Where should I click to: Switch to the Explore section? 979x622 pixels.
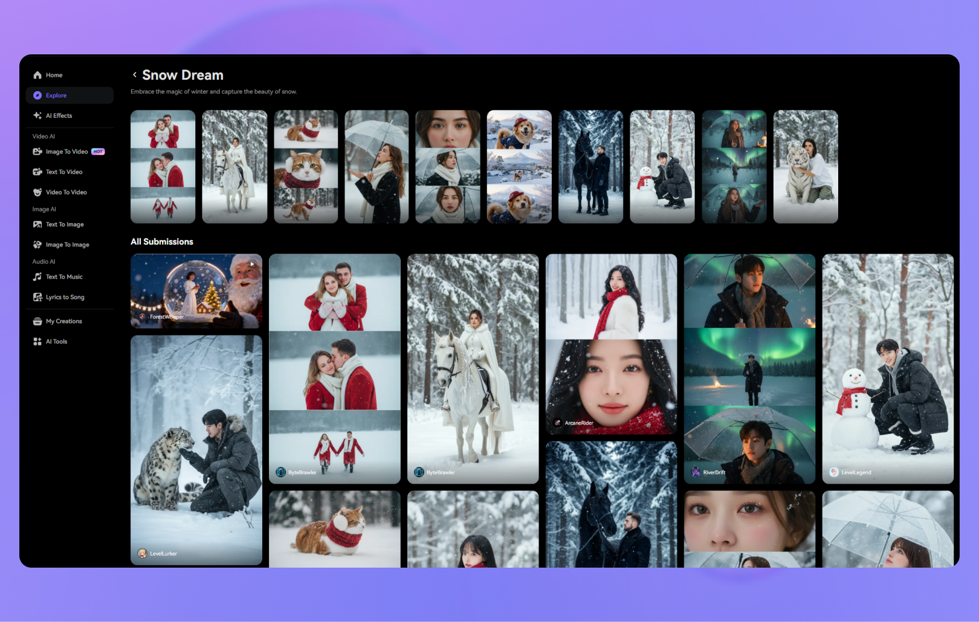[56, 95]
